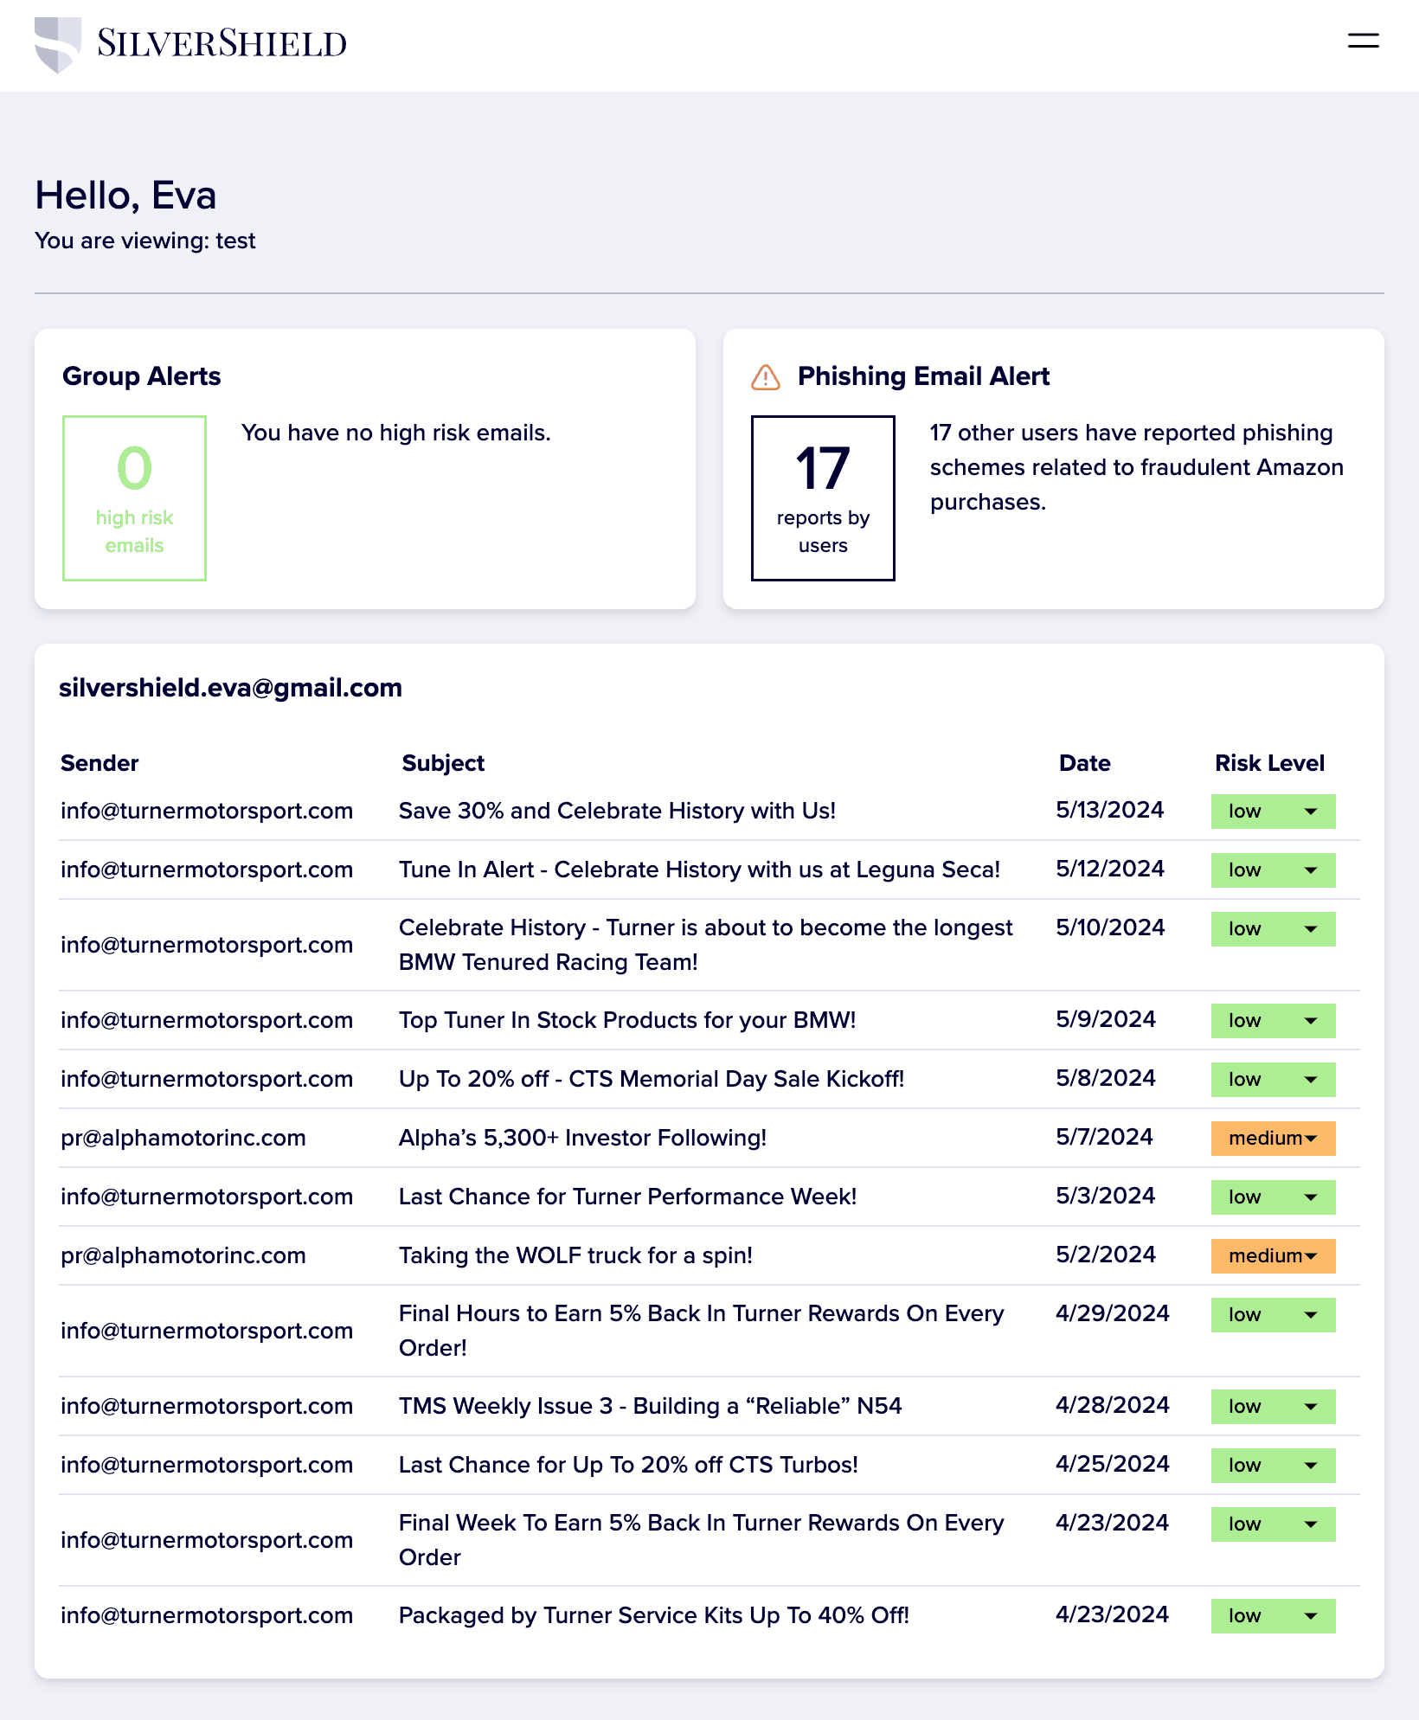Select subject 'Last Chance for Up To 20% off CTS Turbos!'
1419x1720 pixels.
click(x=628, y=1465)
